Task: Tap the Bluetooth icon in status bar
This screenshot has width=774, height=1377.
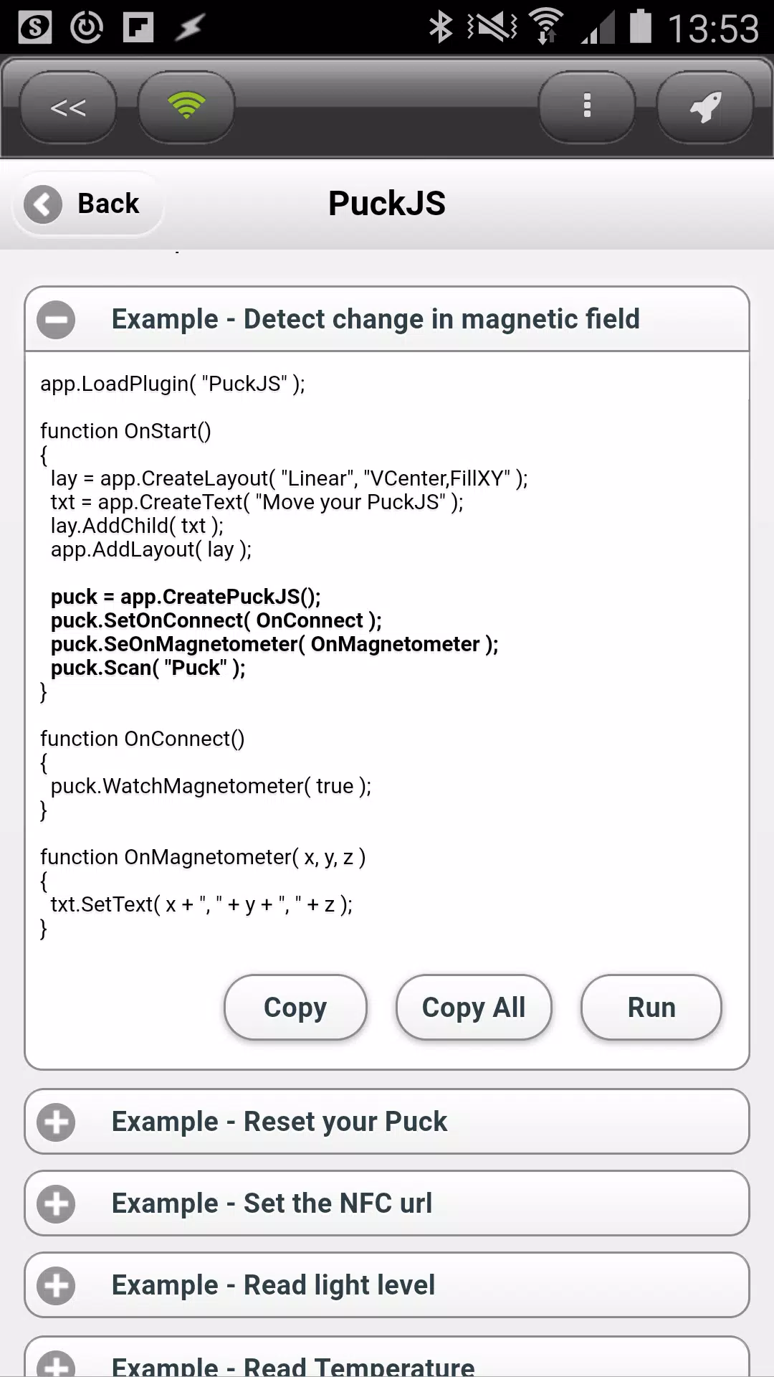Action: (x=440, y=28)
